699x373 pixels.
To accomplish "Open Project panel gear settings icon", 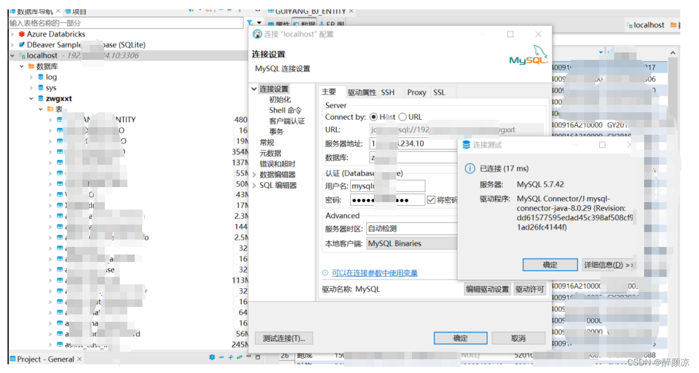I will (x=212, y=357).
